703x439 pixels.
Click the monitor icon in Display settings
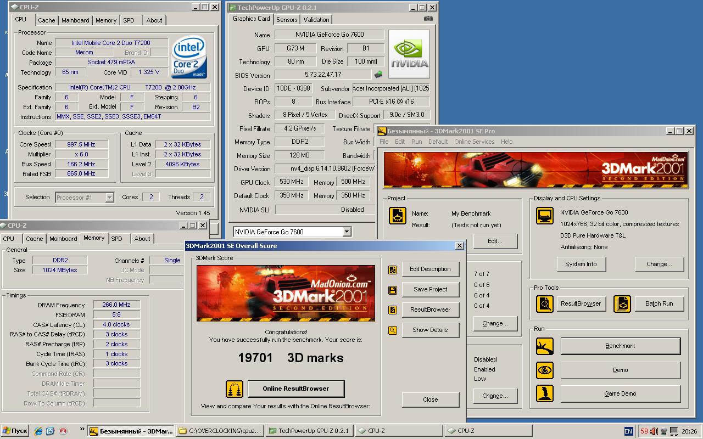(545, 216)
